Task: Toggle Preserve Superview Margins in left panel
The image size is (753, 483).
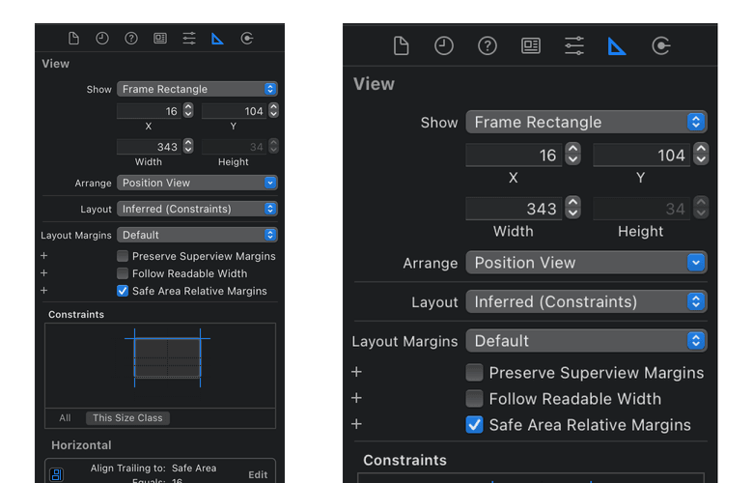Action: [123, 256]
